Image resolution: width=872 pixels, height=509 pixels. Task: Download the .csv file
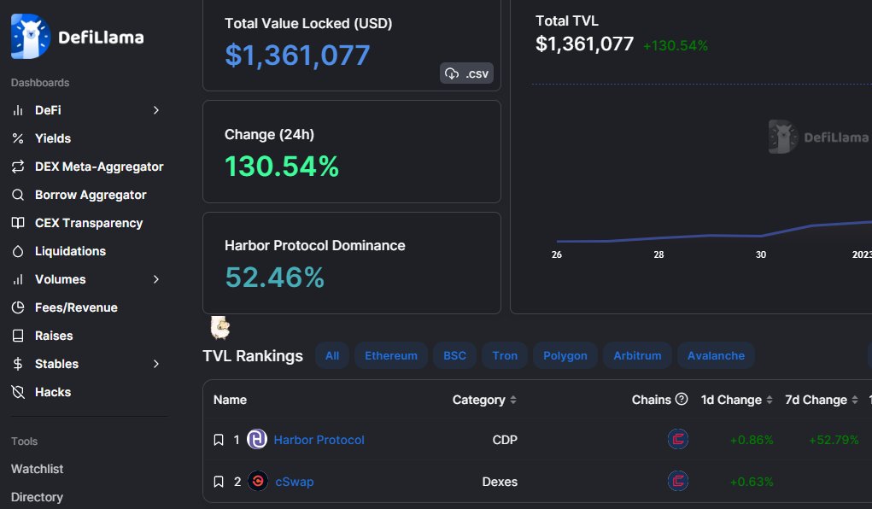(x=466, y=73)
